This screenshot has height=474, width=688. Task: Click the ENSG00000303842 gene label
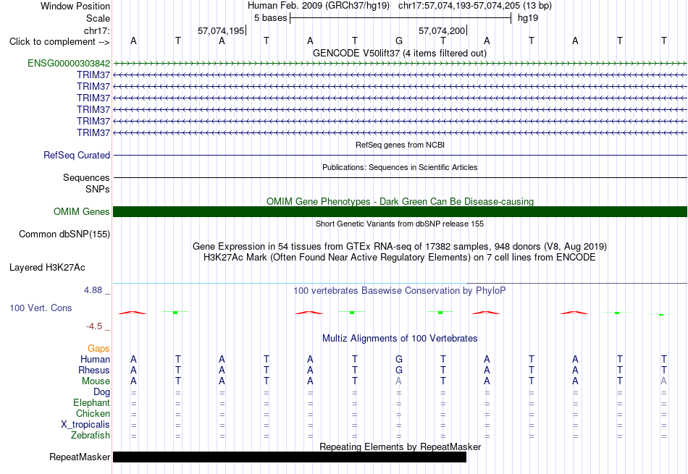[69, 64]
